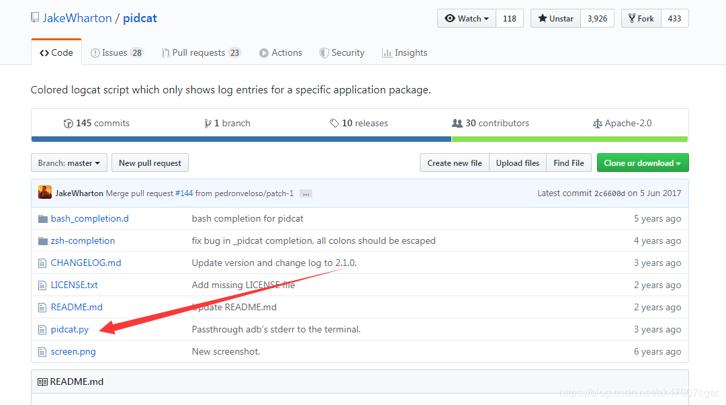Open the Clone or download dropdown

(643, 163)
